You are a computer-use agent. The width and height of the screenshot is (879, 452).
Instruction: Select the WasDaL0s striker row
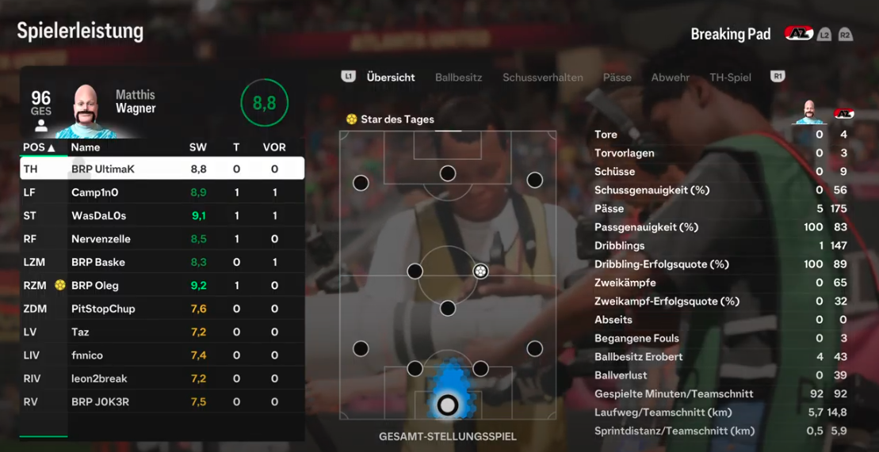pos(162,215)
